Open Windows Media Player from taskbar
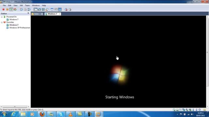The image size is (209, 117). pyautogui.click(x=32, y=114)
